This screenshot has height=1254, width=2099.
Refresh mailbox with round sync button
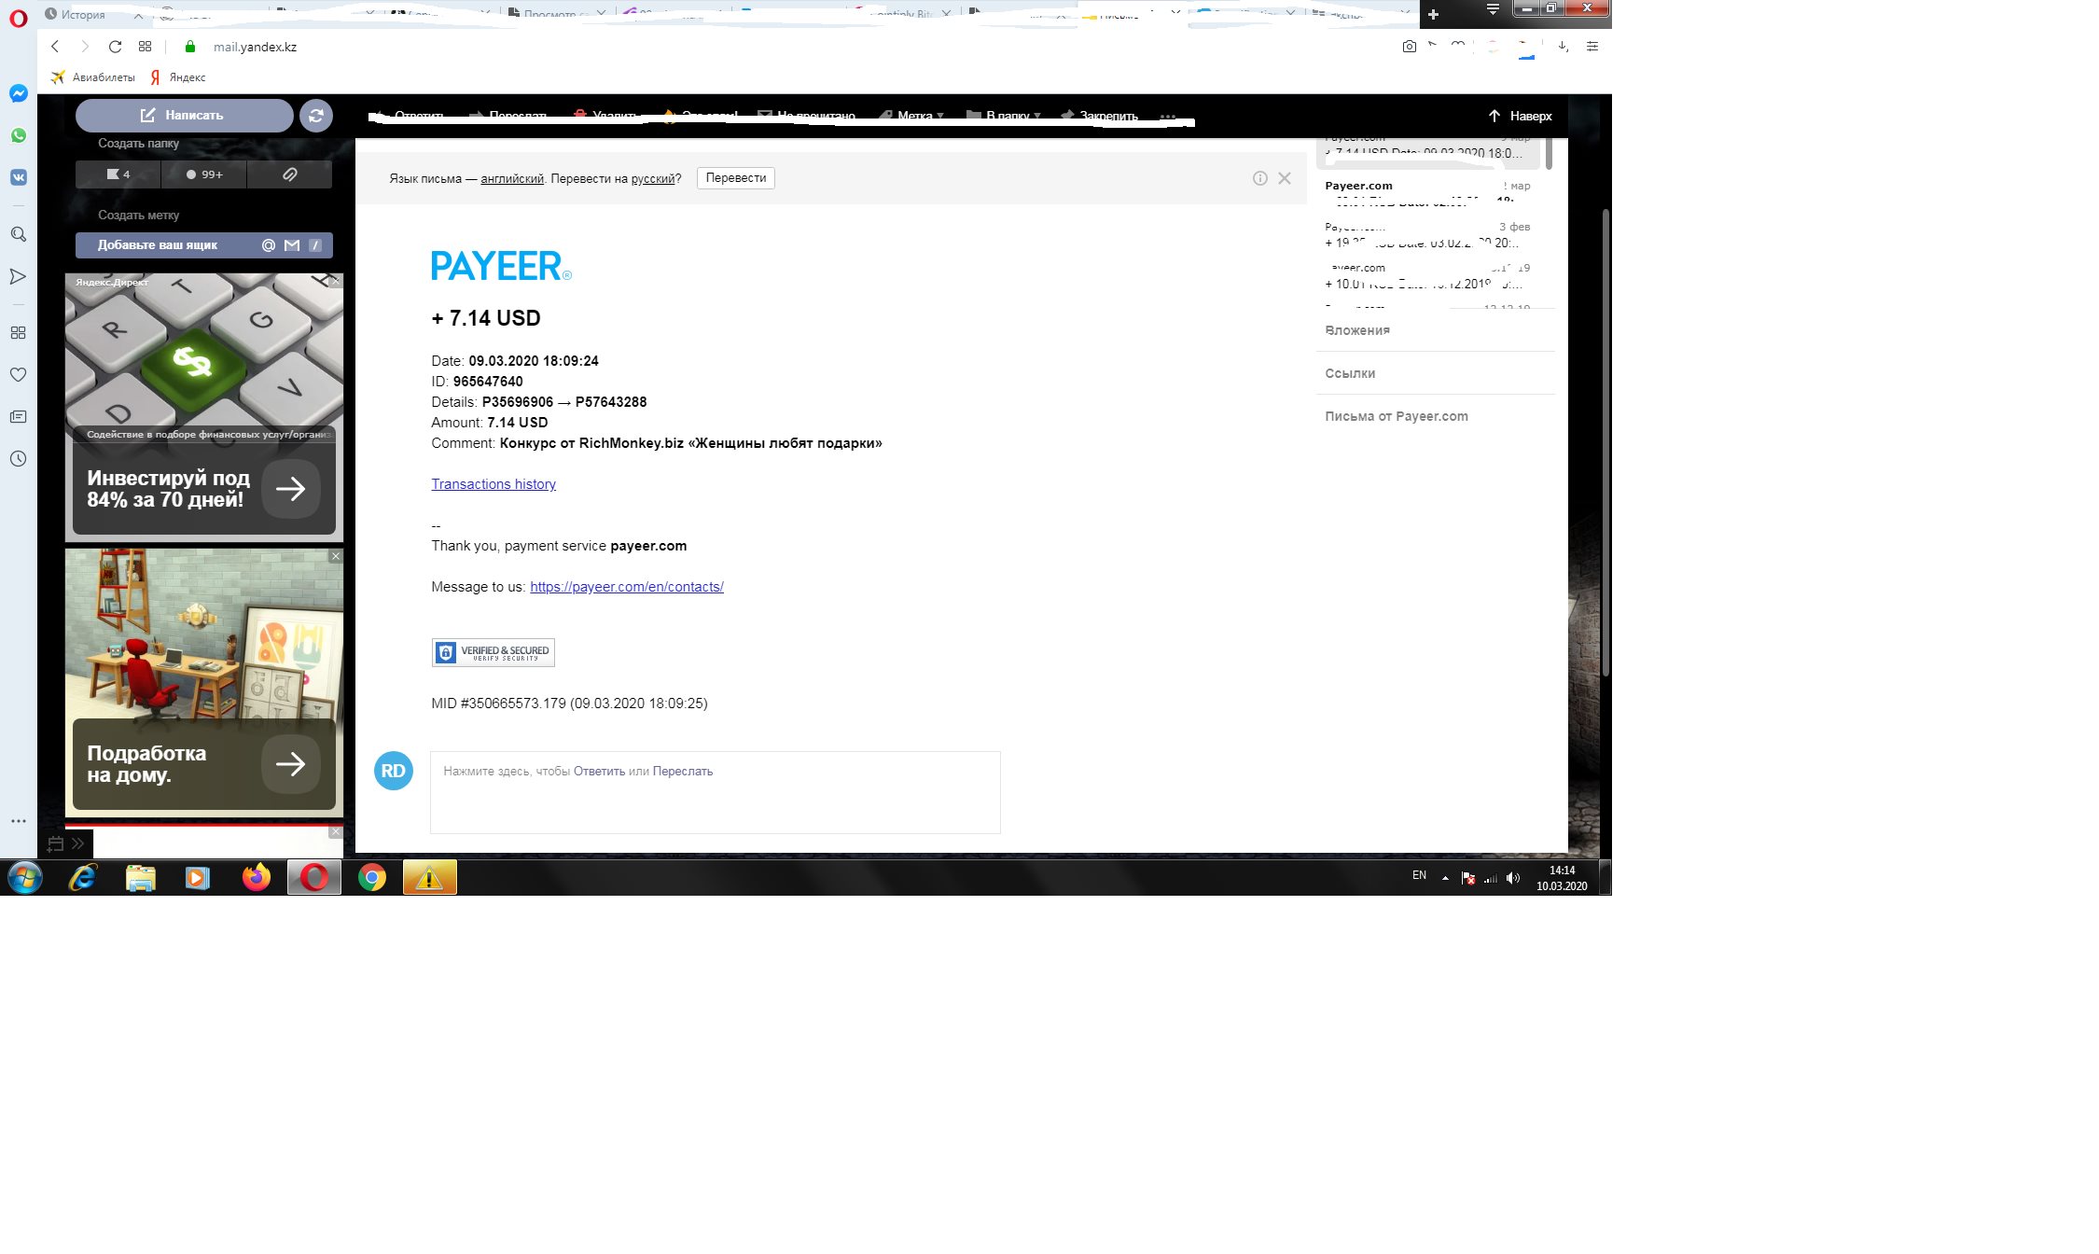pos(316,116)
